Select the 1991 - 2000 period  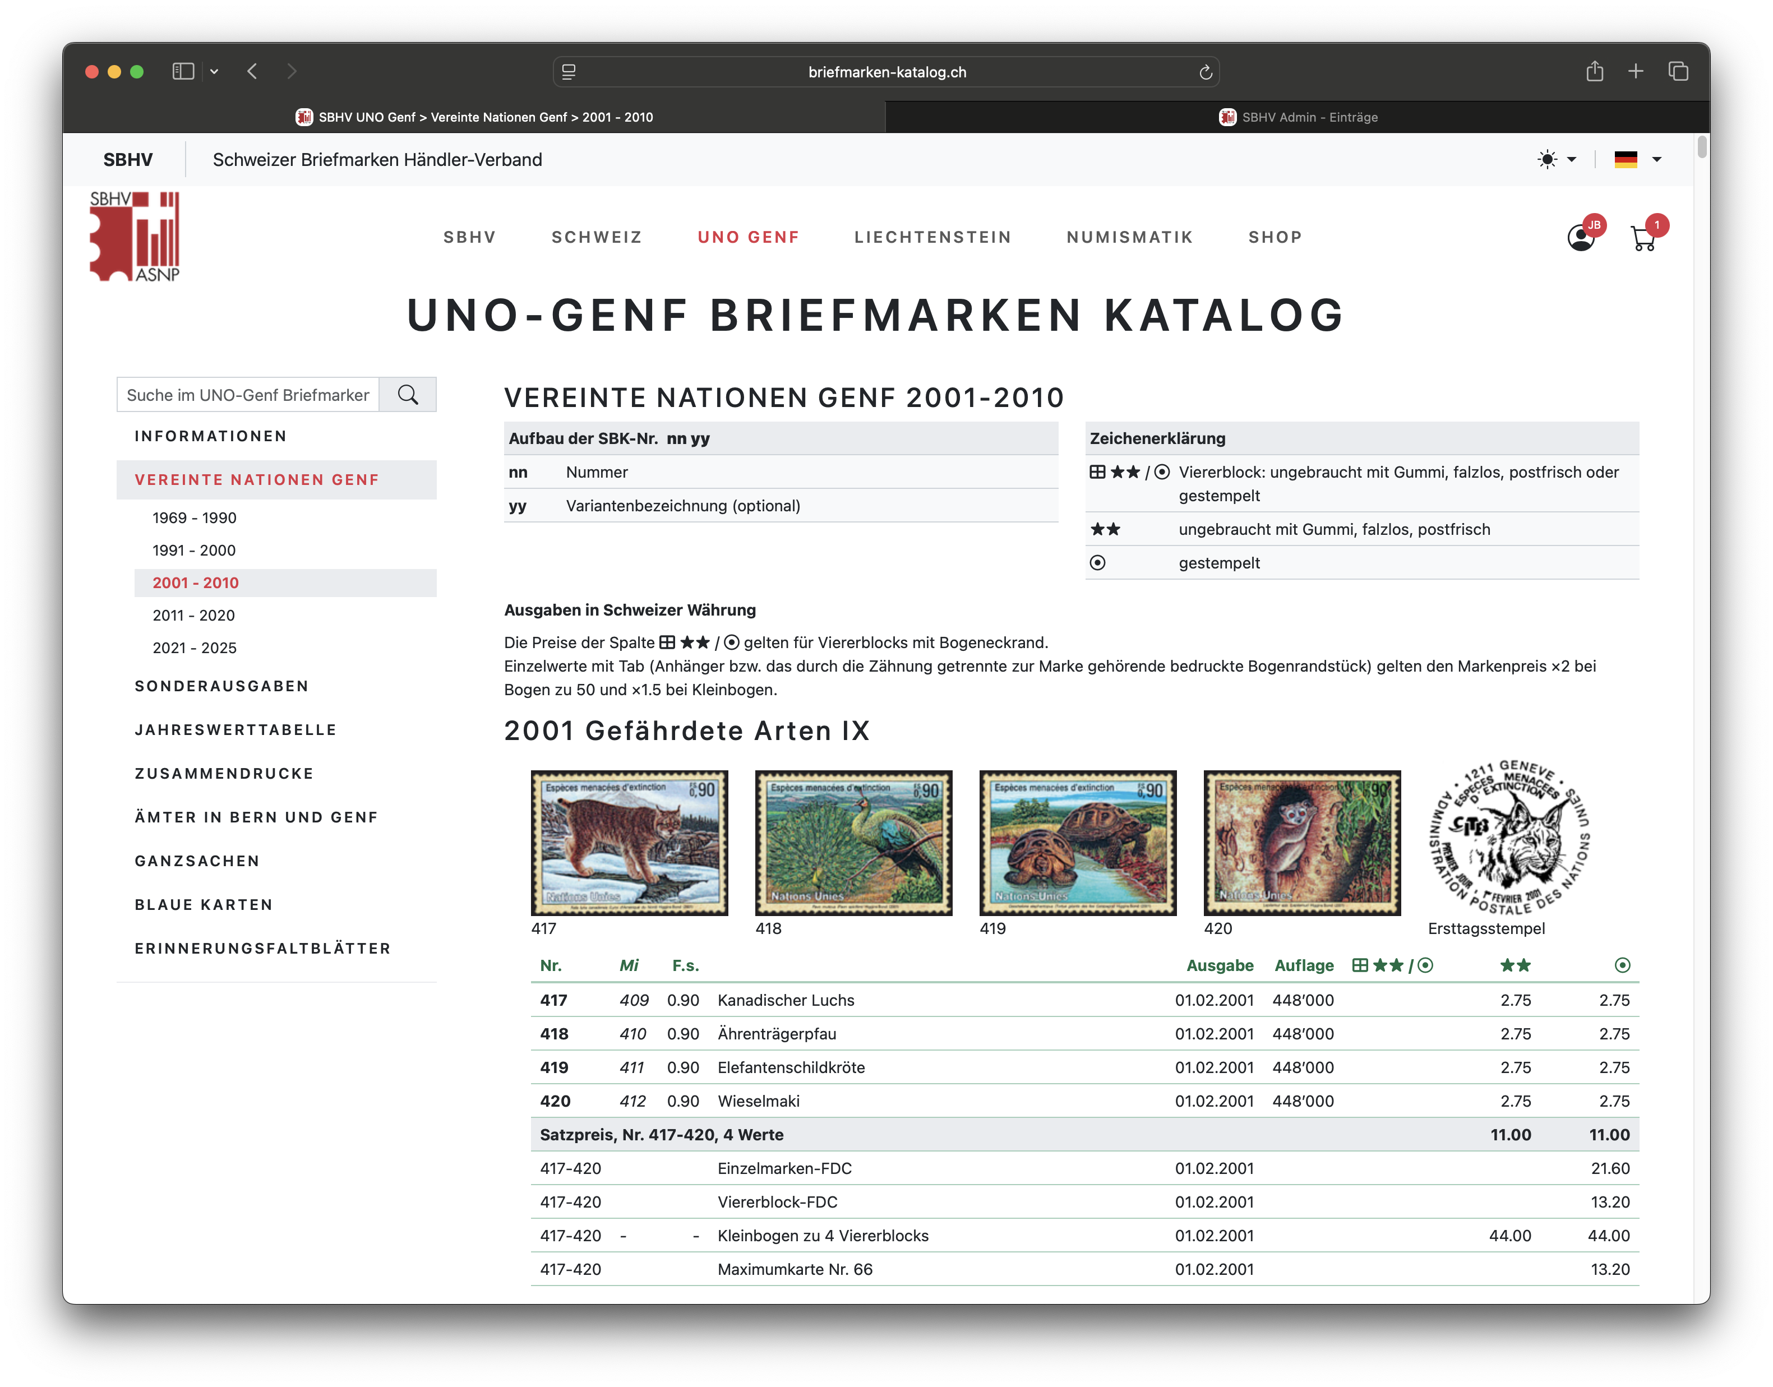194,551
